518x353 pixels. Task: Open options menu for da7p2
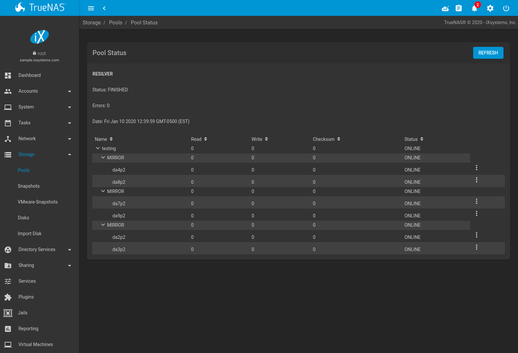pos(476,201)
